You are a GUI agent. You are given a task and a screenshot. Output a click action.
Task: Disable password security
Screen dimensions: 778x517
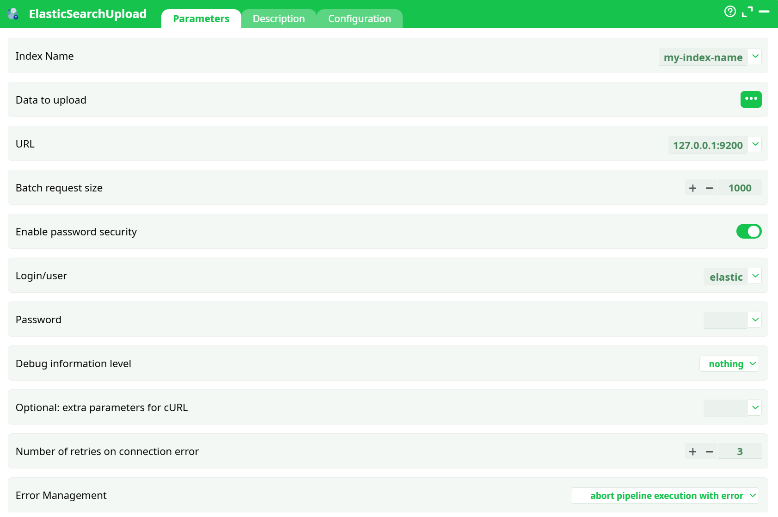coord(748,231)
